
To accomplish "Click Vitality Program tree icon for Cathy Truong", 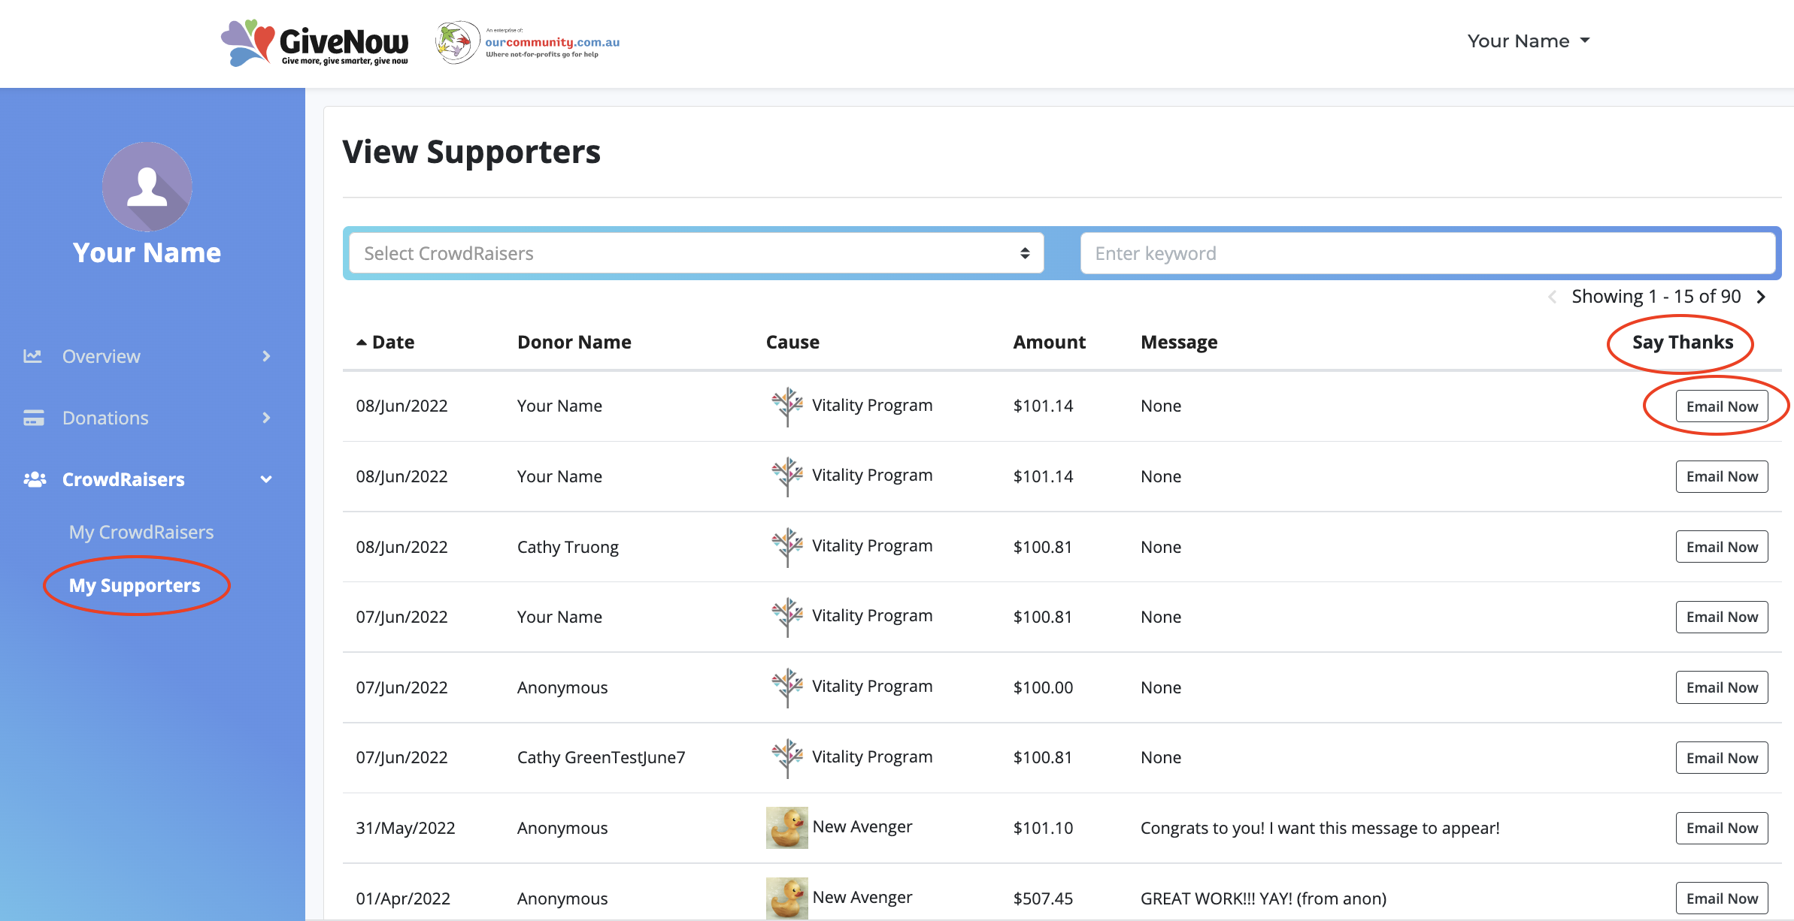I will (787, 547).
